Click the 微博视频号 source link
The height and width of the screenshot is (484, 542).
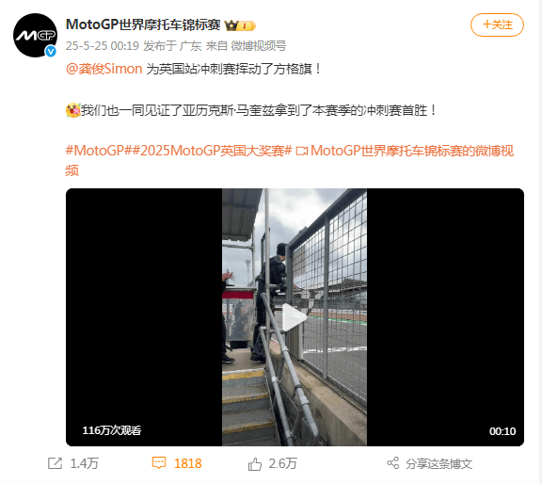coord(259,45)
